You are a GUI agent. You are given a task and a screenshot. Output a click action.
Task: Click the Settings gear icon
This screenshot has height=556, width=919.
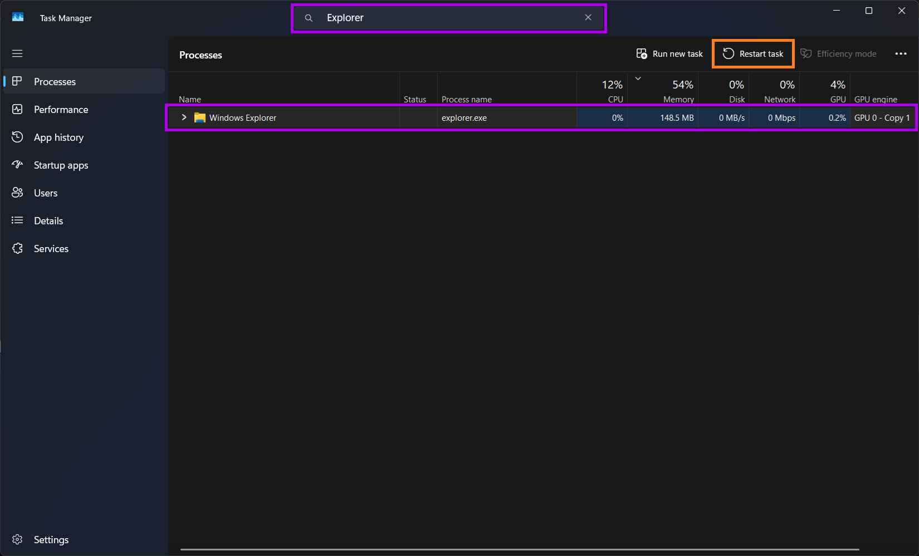[x=17, y=539]
